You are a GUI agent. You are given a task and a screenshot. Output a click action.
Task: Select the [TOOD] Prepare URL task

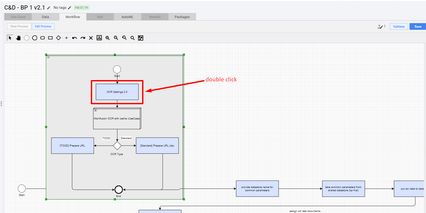[x=73, y=146]
